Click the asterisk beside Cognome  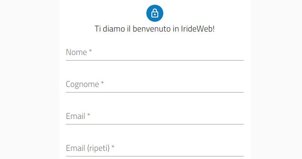click(x=103, y=83)
